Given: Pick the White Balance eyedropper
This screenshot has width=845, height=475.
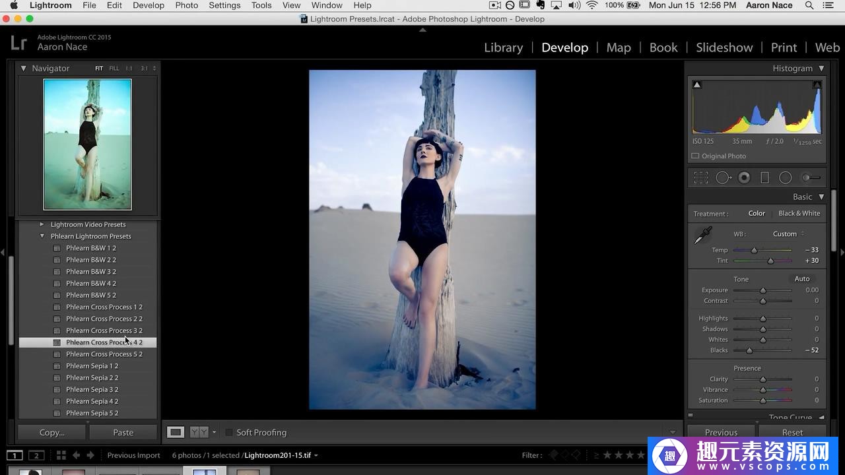Looking at the screenshot, I should (x=703, y=235).
